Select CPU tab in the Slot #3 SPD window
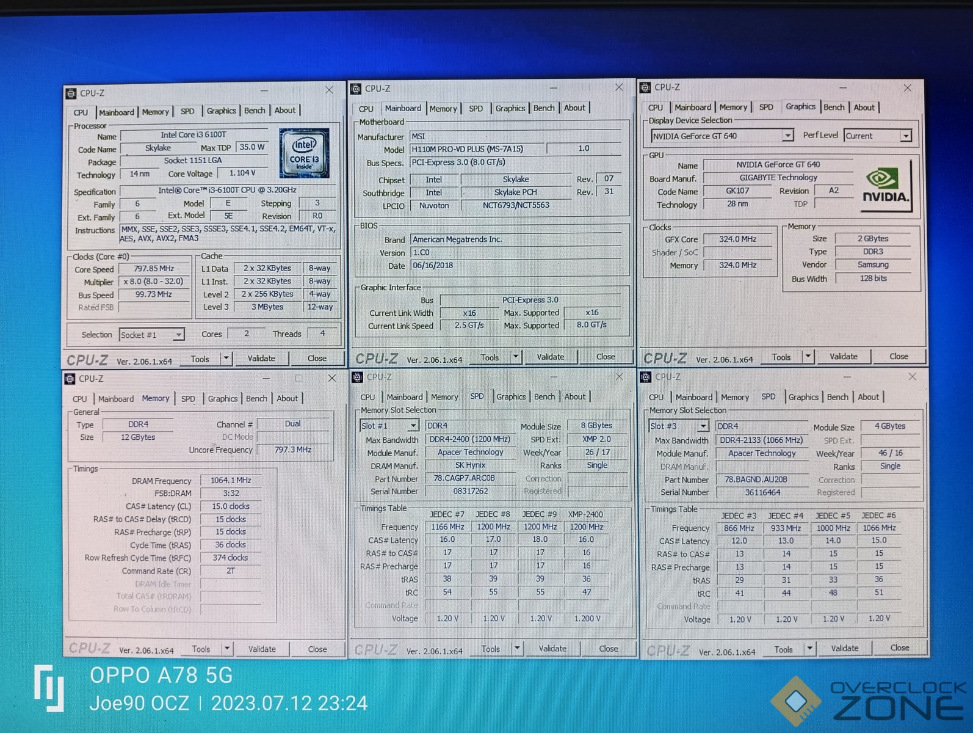Viewport: 973px width, 733px height. tap(656, 397)
